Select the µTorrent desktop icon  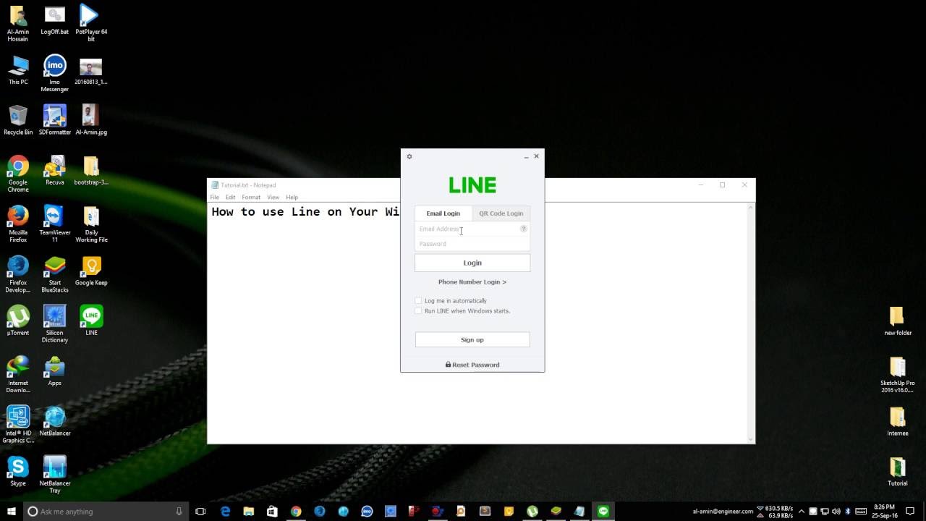pos(18,320)
